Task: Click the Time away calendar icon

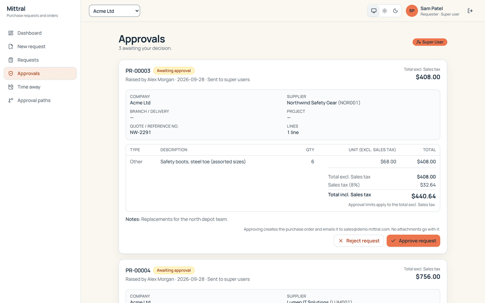Action: [x=11, y=87]
